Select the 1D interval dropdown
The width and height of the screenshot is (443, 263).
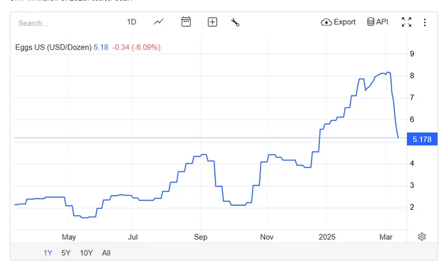(132, 22)
